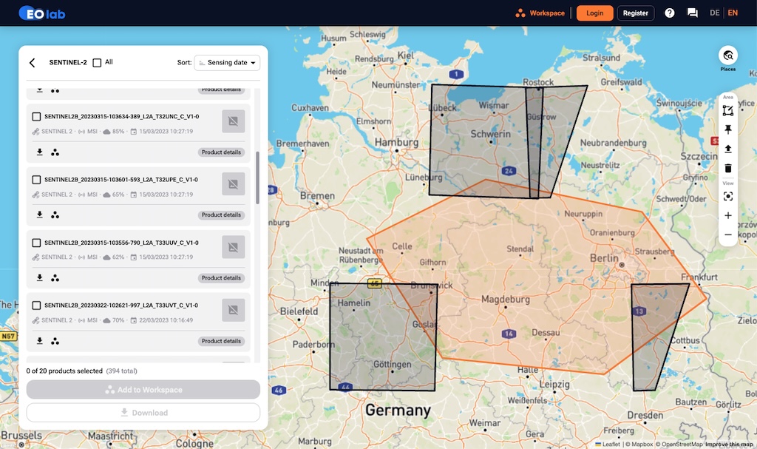Open the help question mark icon

click(670, 13)
